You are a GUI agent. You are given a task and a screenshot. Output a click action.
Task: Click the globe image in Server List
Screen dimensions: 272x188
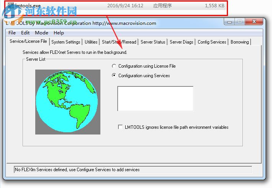tap(68, 102)
